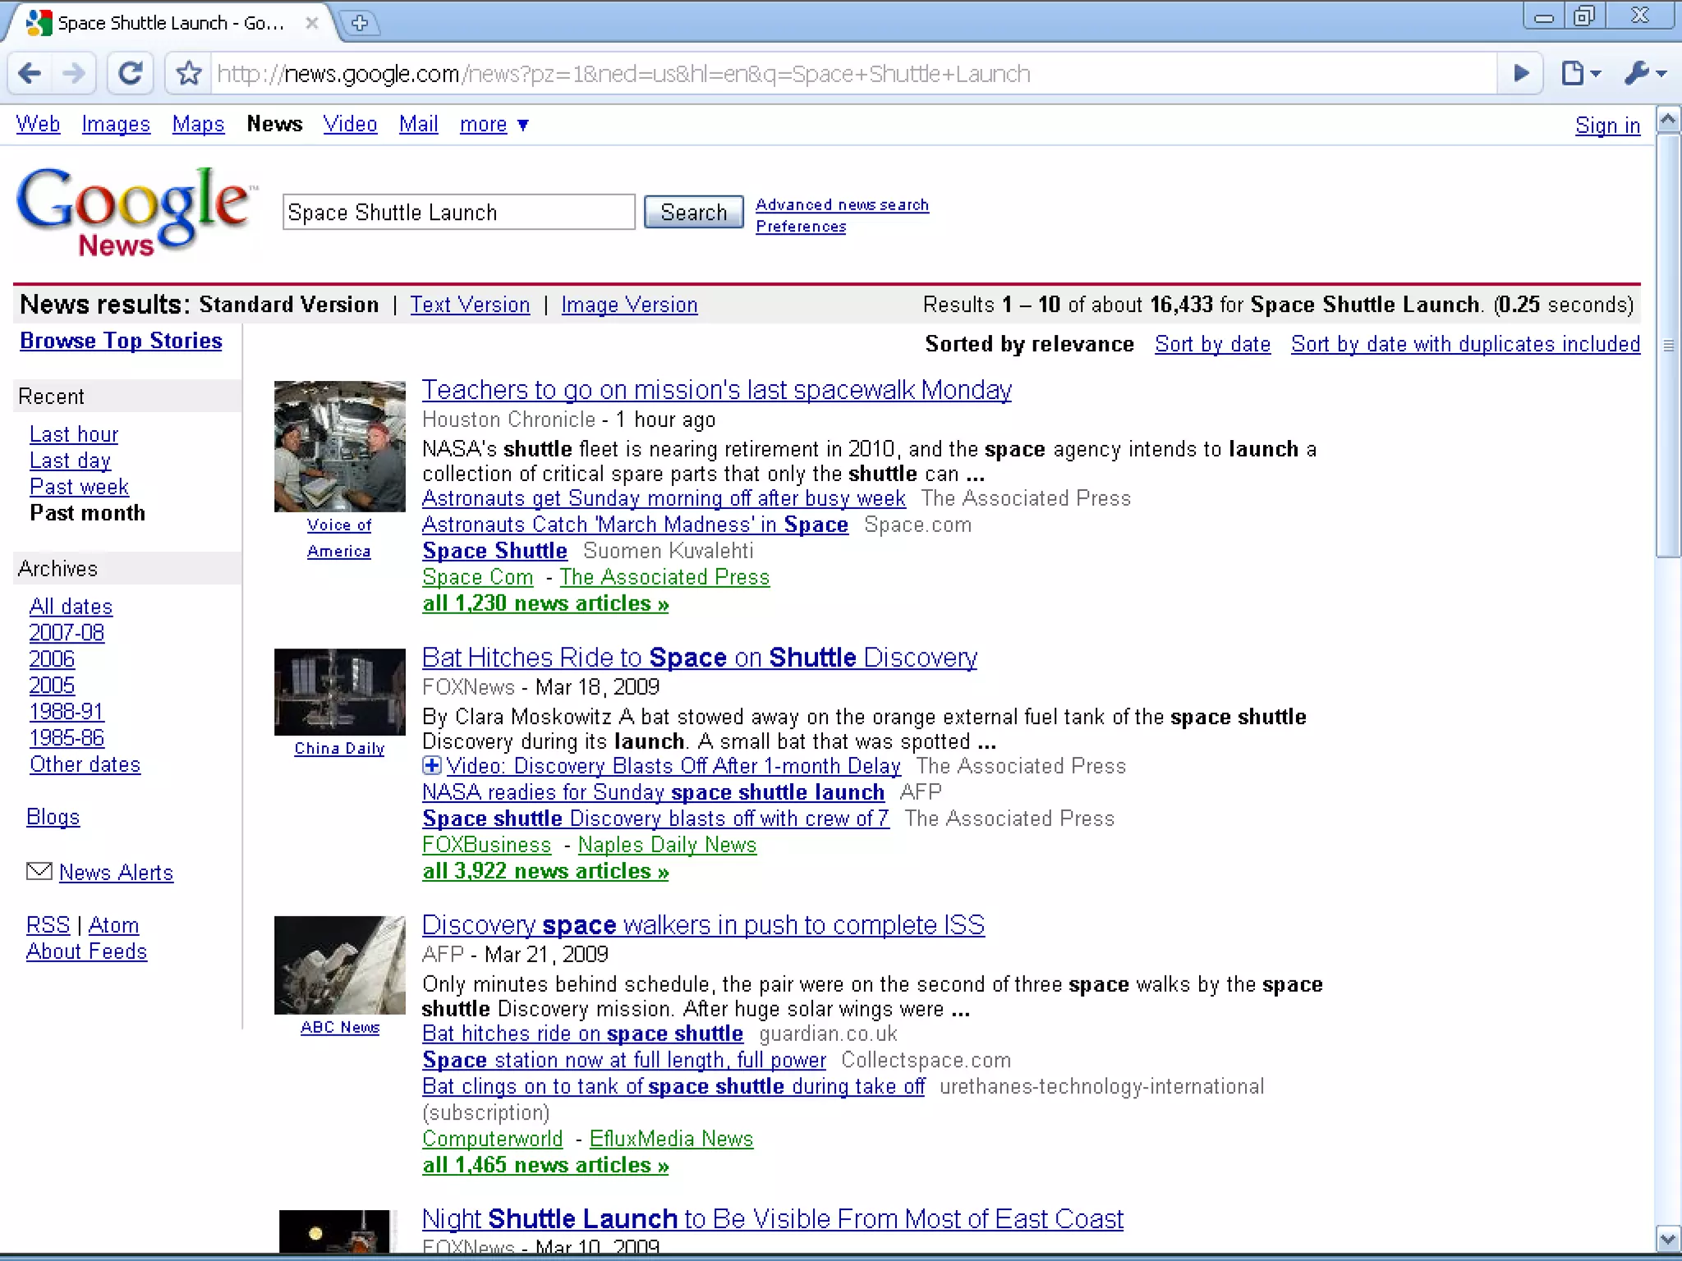Expand the Video Discovery Blasts Off plus icon
1682x1261 pixels.
pyautogui.click(x=431, y=766)
